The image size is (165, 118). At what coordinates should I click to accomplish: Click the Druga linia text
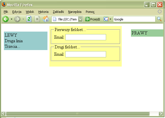(x=14, y=41)
